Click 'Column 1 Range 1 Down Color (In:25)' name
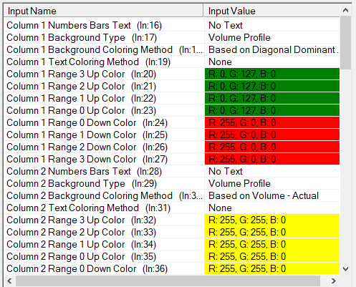 tap(87, 135)
